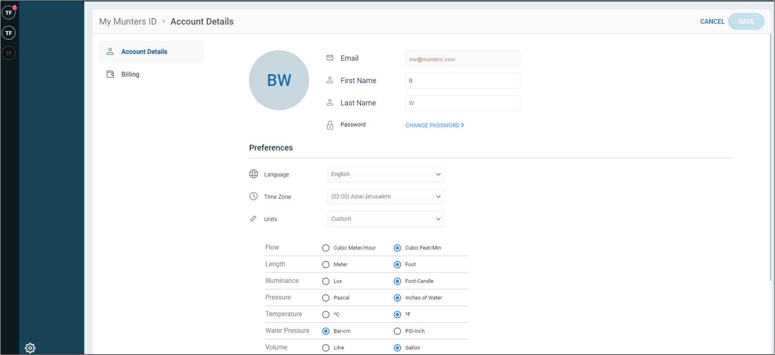The width and height of the screenshot is (775, 355).
Task: Select PSI-Inch for Water Pressure
Action: coord(397,331)
